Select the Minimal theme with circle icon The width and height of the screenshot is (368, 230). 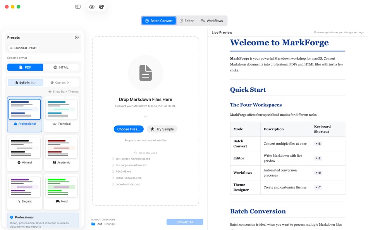click(x=24, y=153)
